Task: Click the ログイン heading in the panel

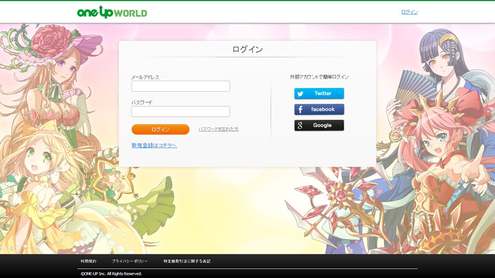Action: pyautogui.click(x=247, y=50)
